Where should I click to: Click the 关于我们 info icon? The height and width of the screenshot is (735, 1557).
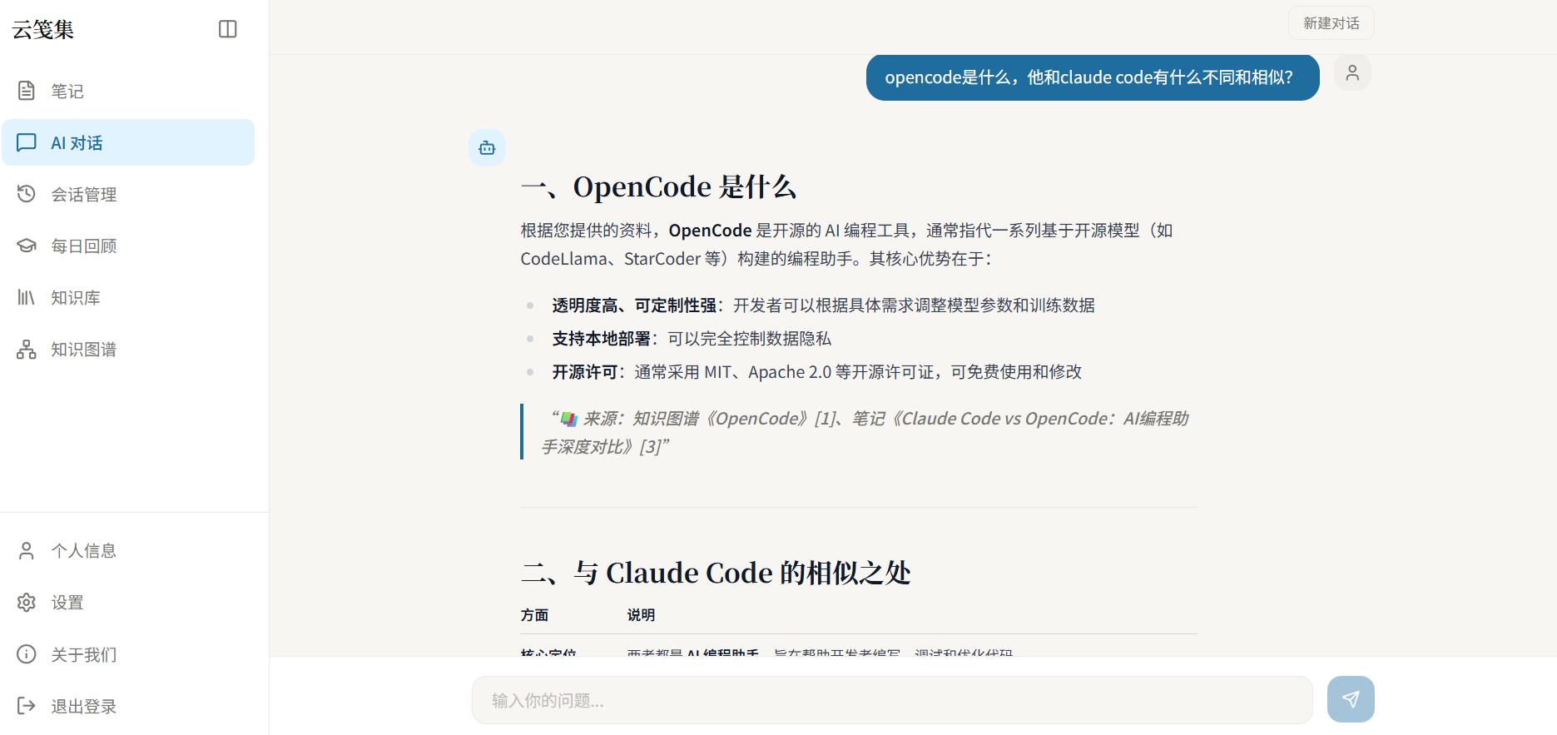click(27, 654)
